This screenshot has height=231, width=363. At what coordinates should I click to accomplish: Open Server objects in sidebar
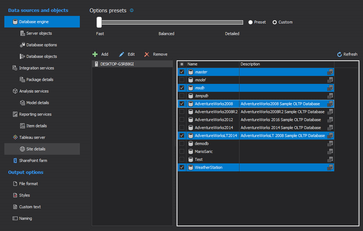tap(39, 33)
